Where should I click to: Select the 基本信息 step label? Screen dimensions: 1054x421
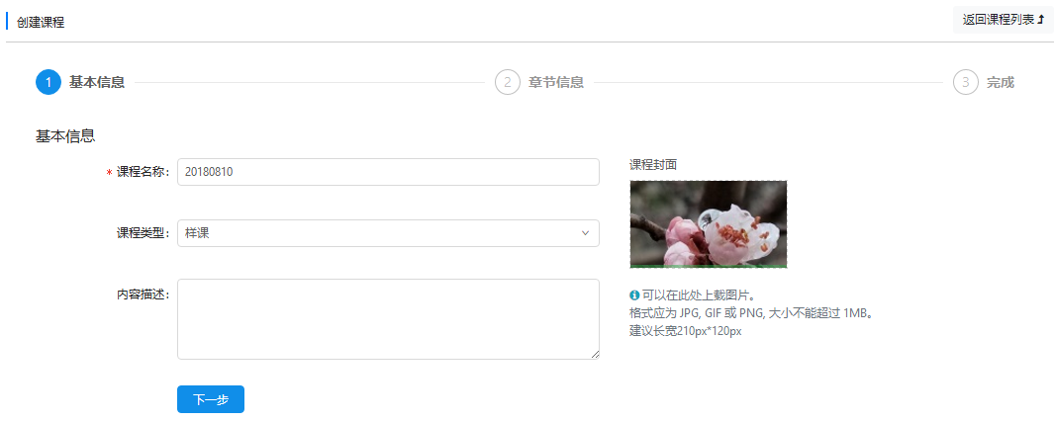pos(97,83)
